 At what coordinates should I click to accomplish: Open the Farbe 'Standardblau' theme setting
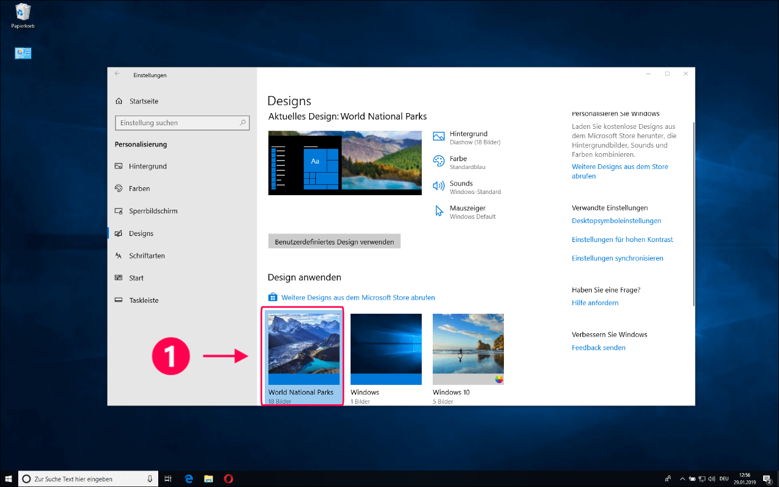[459, 162]
